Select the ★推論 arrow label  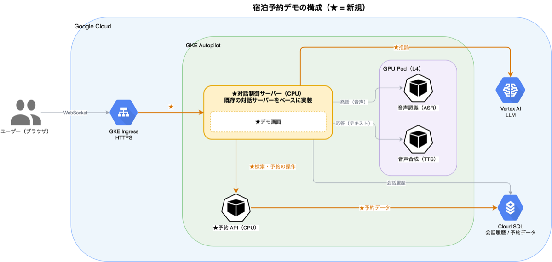point(401,47)
